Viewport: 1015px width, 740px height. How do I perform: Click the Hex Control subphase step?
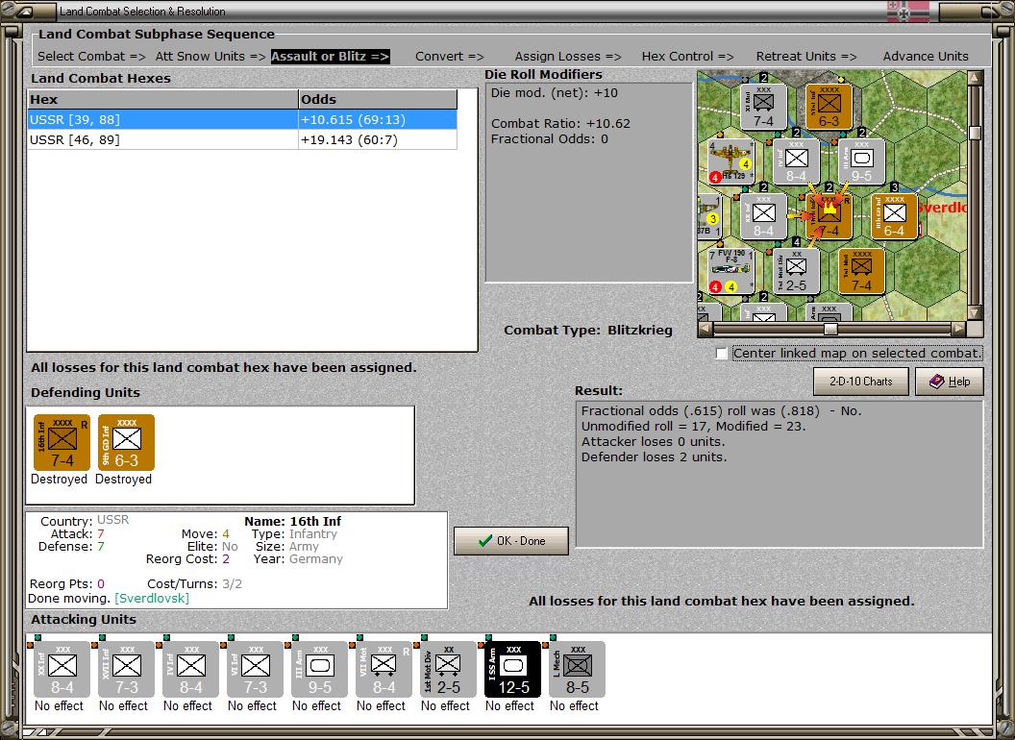click(687, 57)
